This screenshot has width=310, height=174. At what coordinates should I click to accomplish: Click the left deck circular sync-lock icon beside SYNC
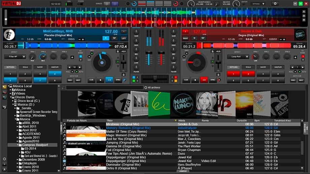click(x=125, y=80)
